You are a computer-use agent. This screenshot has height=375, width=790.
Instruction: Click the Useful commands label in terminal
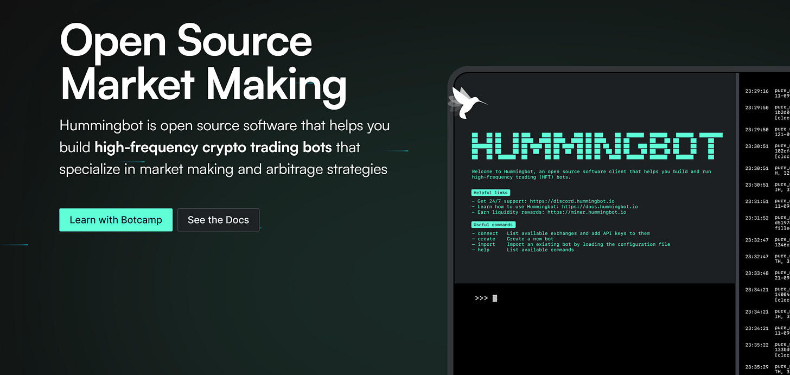[493, 225]
